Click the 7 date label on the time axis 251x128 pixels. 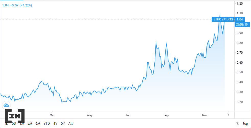point(228,115)
